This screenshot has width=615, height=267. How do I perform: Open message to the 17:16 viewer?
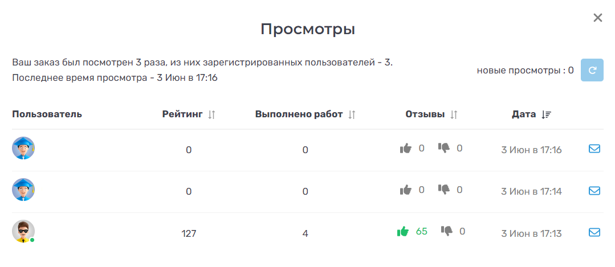coord(594,149)
